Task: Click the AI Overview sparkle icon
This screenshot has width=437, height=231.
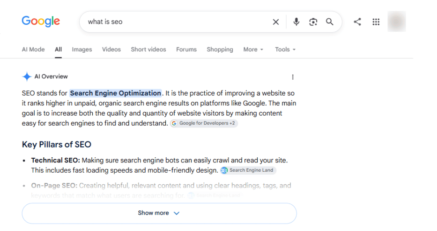Action: click(27, 77)
